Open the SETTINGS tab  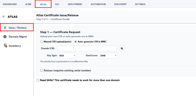tap(140, 4)
